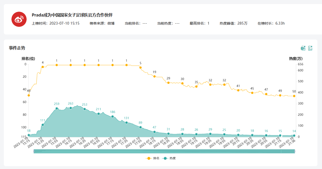The width and height of the screenshot is (322, 169).
Task: Click the 事件走势 section heading
Action: pos(17,48)
